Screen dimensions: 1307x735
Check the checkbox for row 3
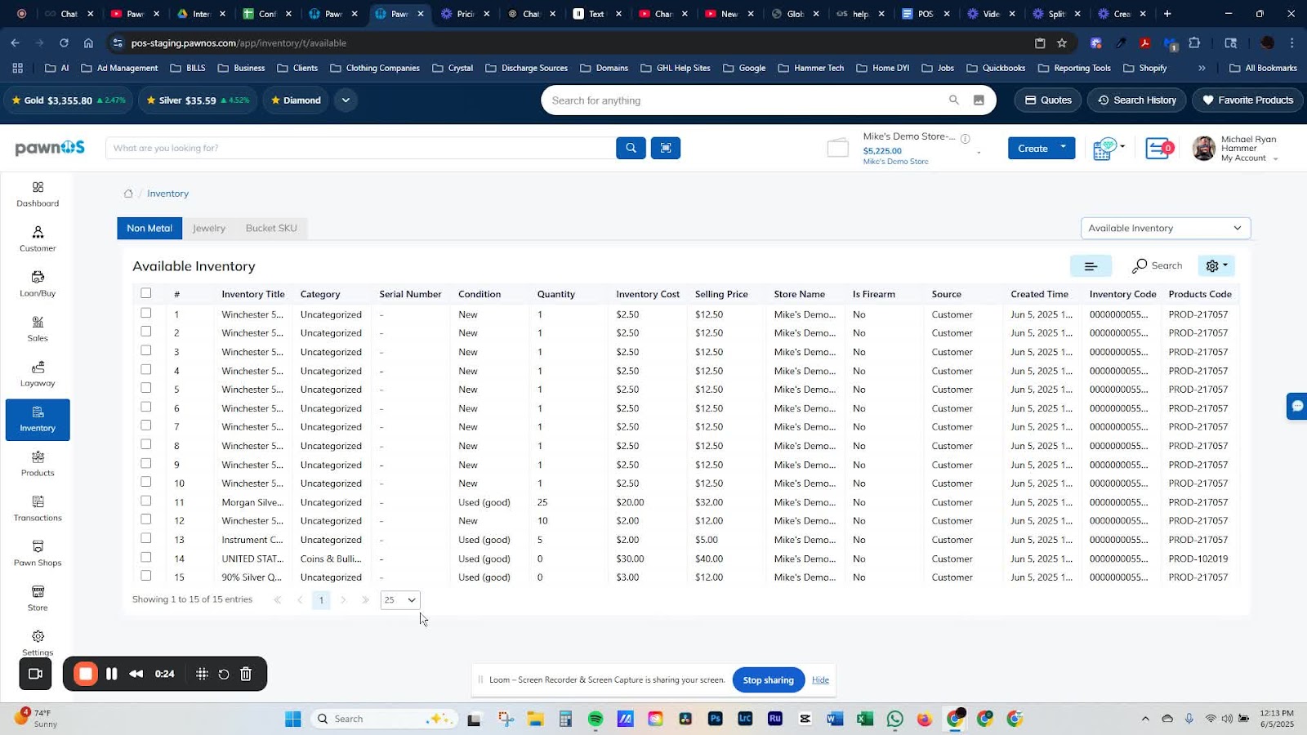(146, 350)
